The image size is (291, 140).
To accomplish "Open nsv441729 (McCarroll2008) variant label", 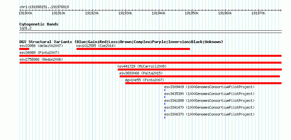I will 142,66.
